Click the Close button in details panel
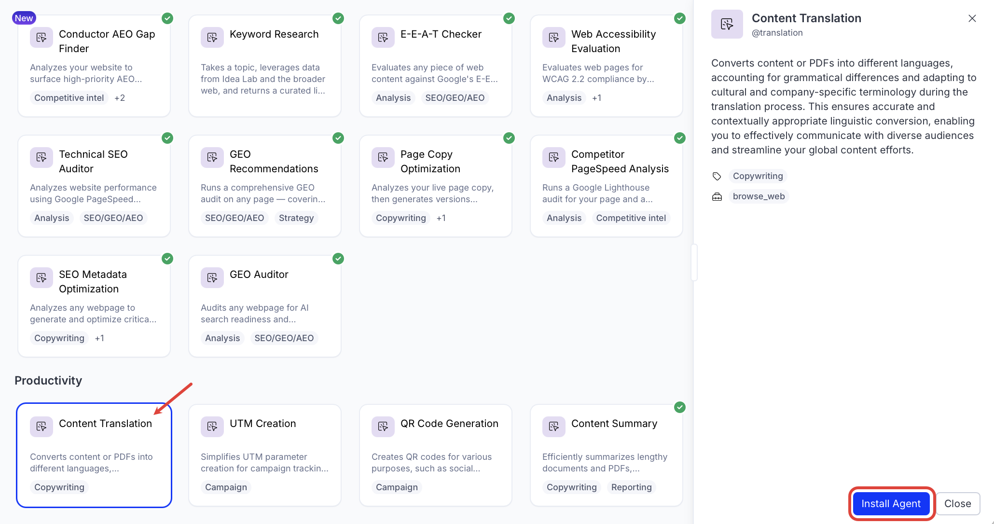Screen dimensions: 994x524 pyautogui.click(x=957, y=504)
